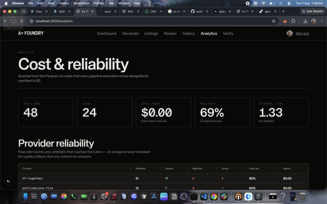Viewport: 327px width, 204px height.
Task: Sort the table by Provider column
Action: click(27, 168)
